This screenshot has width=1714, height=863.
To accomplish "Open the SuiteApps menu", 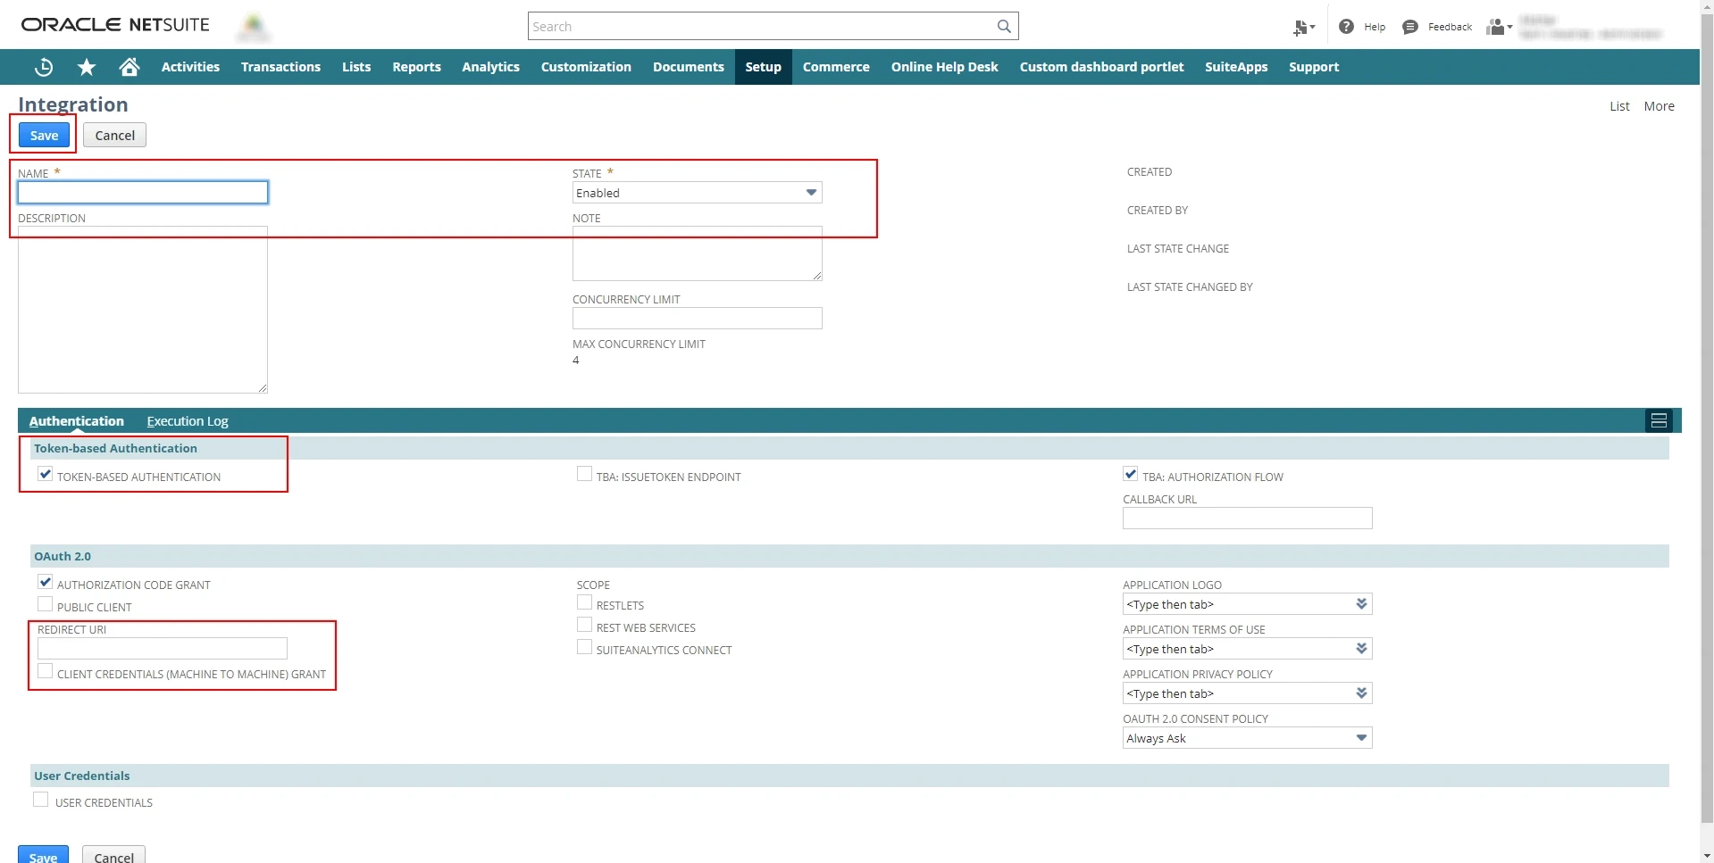I will [1236, 67].
